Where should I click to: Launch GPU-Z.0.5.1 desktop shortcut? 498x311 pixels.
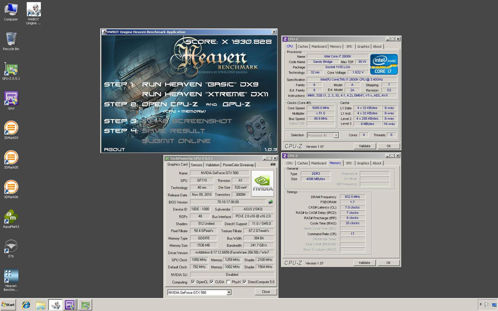pyautogui.click(x=11, y=71)
